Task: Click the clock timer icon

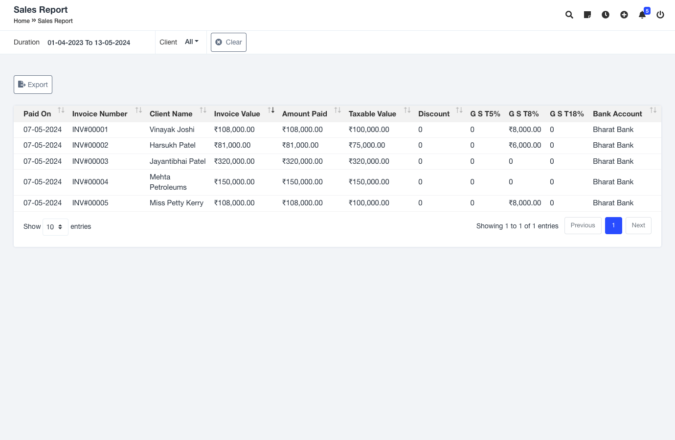Action: click(x=606, y=15)
